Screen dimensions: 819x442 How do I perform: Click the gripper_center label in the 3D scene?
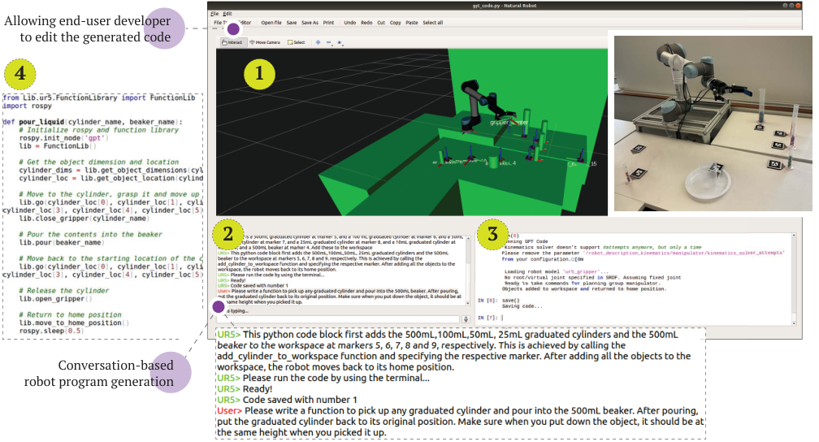point(509,122)
